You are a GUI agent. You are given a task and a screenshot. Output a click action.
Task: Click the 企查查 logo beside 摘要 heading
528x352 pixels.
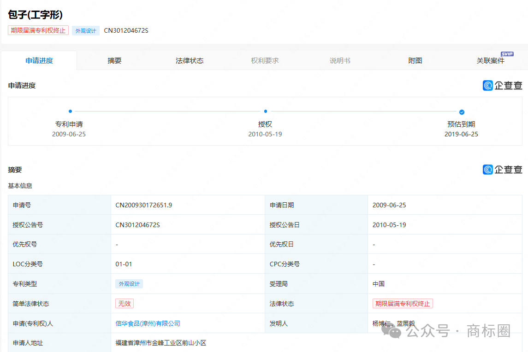coord(502,170)
